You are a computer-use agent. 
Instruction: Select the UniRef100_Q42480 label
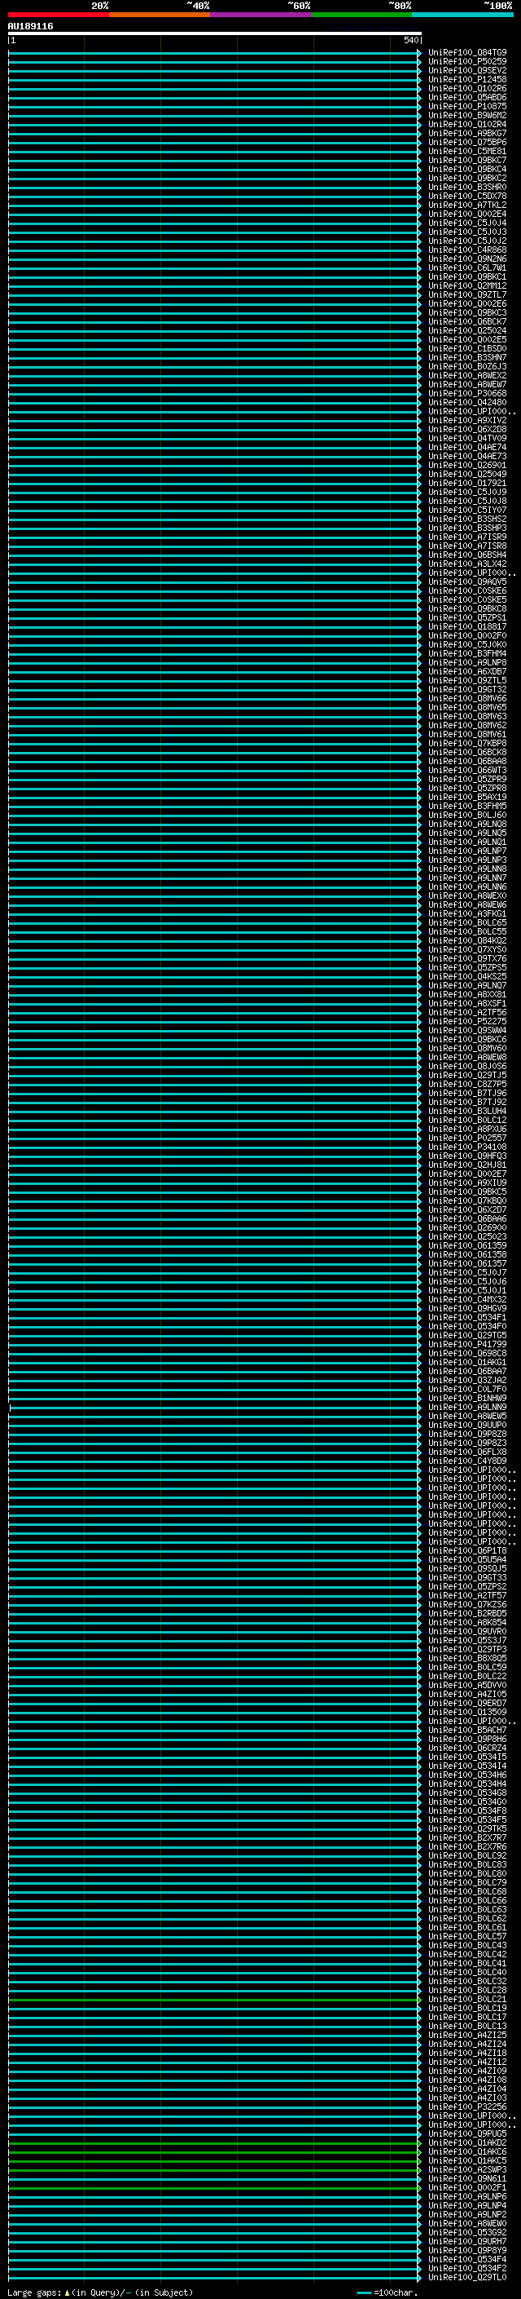[x=467, y=403]
